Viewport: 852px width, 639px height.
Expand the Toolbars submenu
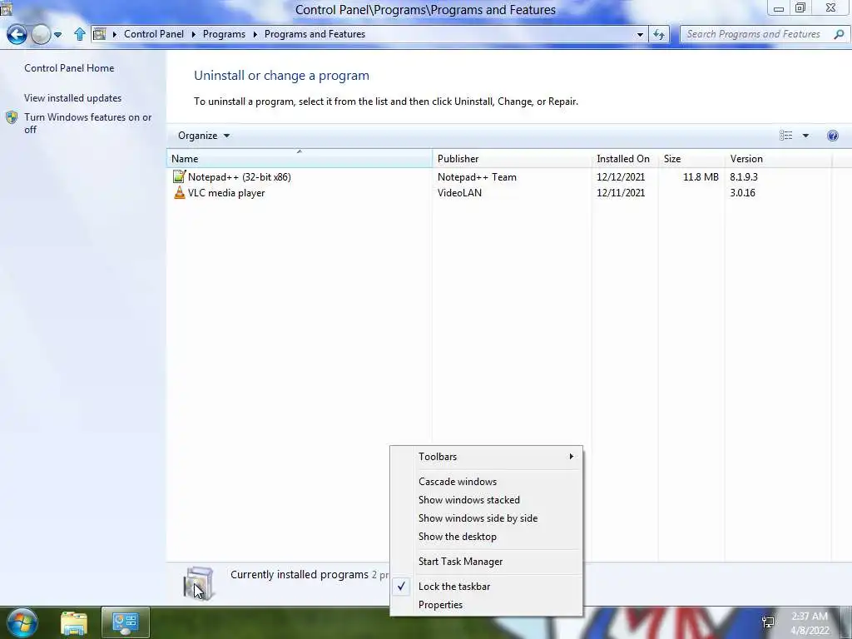[x=486, y=457]
